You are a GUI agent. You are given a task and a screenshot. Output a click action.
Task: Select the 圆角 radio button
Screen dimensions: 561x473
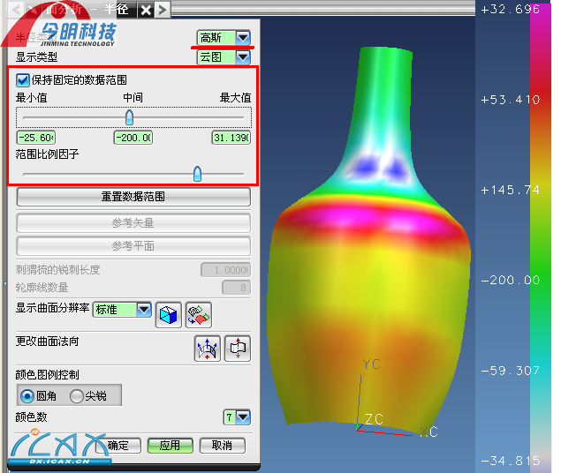(27, 396)
